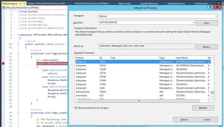Select w3wp.exe process with ID 14812

pyautogui.click(x=143, y=62)
